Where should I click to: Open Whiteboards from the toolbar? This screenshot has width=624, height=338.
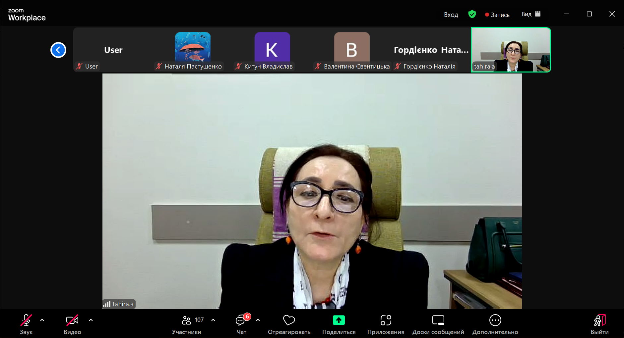[x=438, y=320]
